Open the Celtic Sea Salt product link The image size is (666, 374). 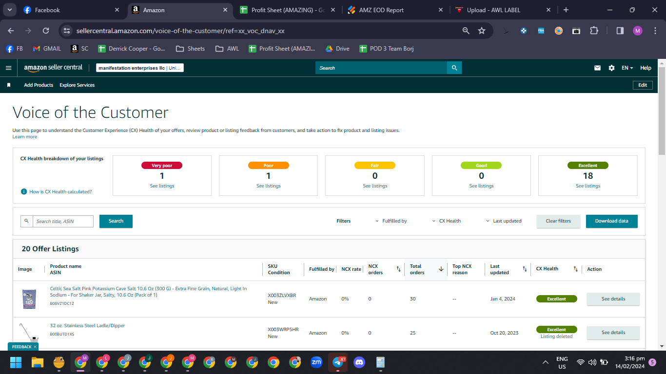[148, 292]
